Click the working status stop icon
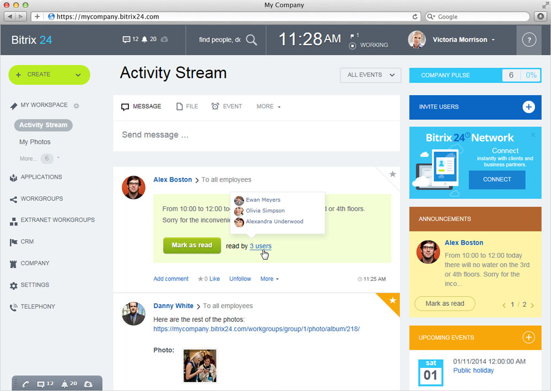Image resolution: width=551 pixels, height=391 pixels. click(x=353, y=46)
